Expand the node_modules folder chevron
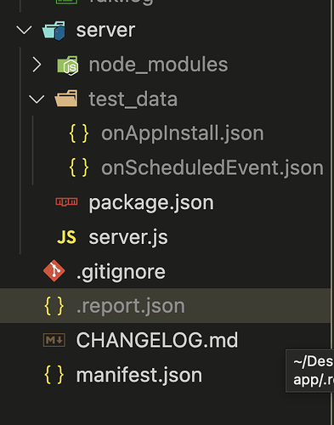This screenshot has width=334, height=425. coord(37,65)
